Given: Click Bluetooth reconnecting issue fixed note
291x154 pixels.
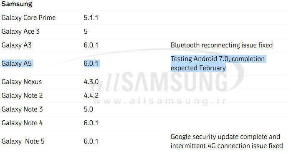Looking at the screenshot, I should coord(222,45).
